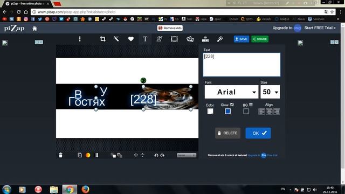
Task: Click the Free trial link in footer
Action: [x=272, y=155]
